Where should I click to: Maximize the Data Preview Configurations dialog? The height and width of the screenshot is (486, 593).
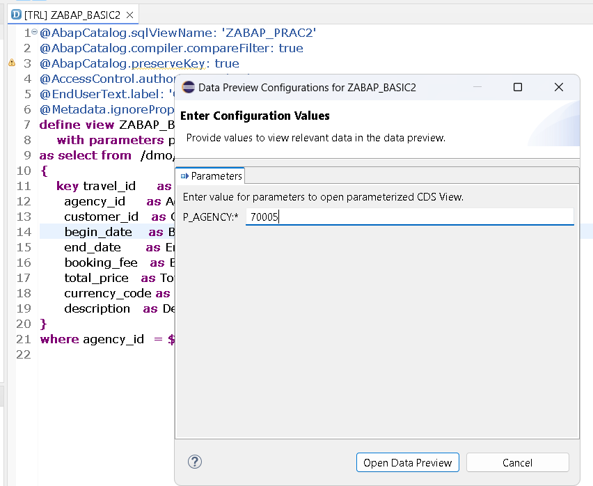coord(517,87)
